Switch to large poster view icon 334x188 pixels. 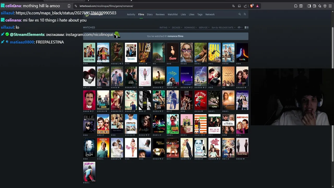pos(248,27)
